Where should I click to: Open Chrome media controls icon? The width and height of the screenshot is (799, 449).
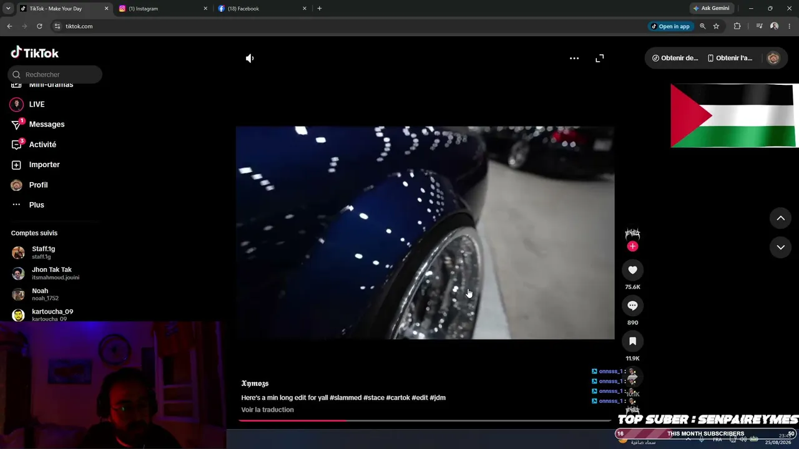[759, 26]
